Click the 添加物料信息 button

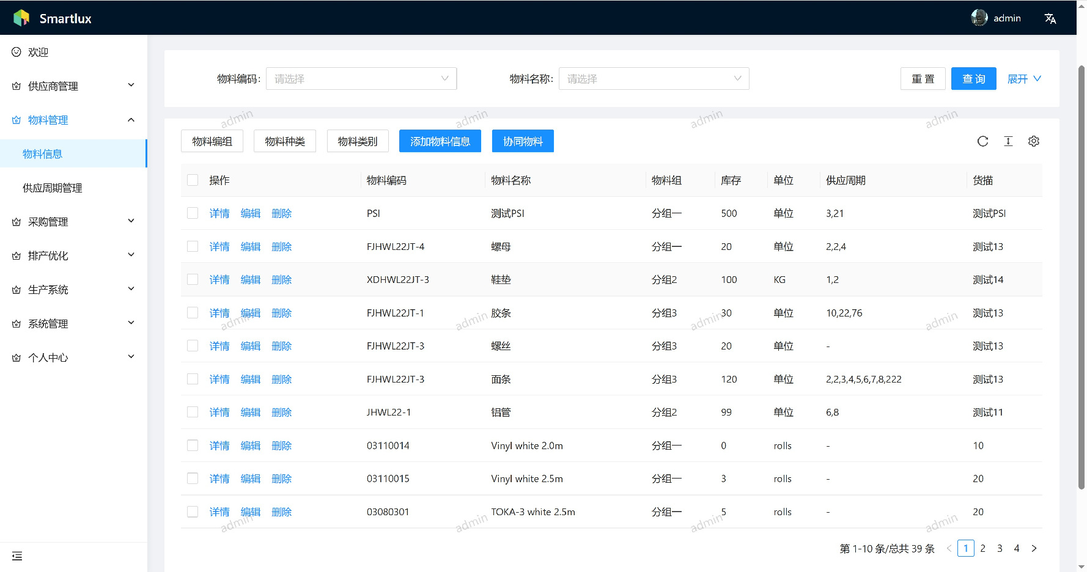point(440,141)
